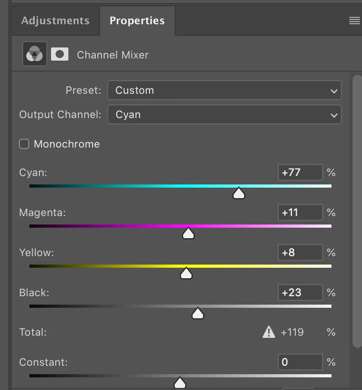The height and width of the screenshot is (390, 362).
Task: Click the Yellow slider handle
Action: (186, 274)
